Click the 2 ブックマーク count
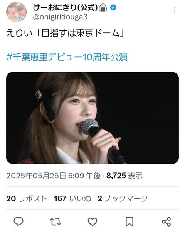This screenshot has height=232, width=185. 123,199
